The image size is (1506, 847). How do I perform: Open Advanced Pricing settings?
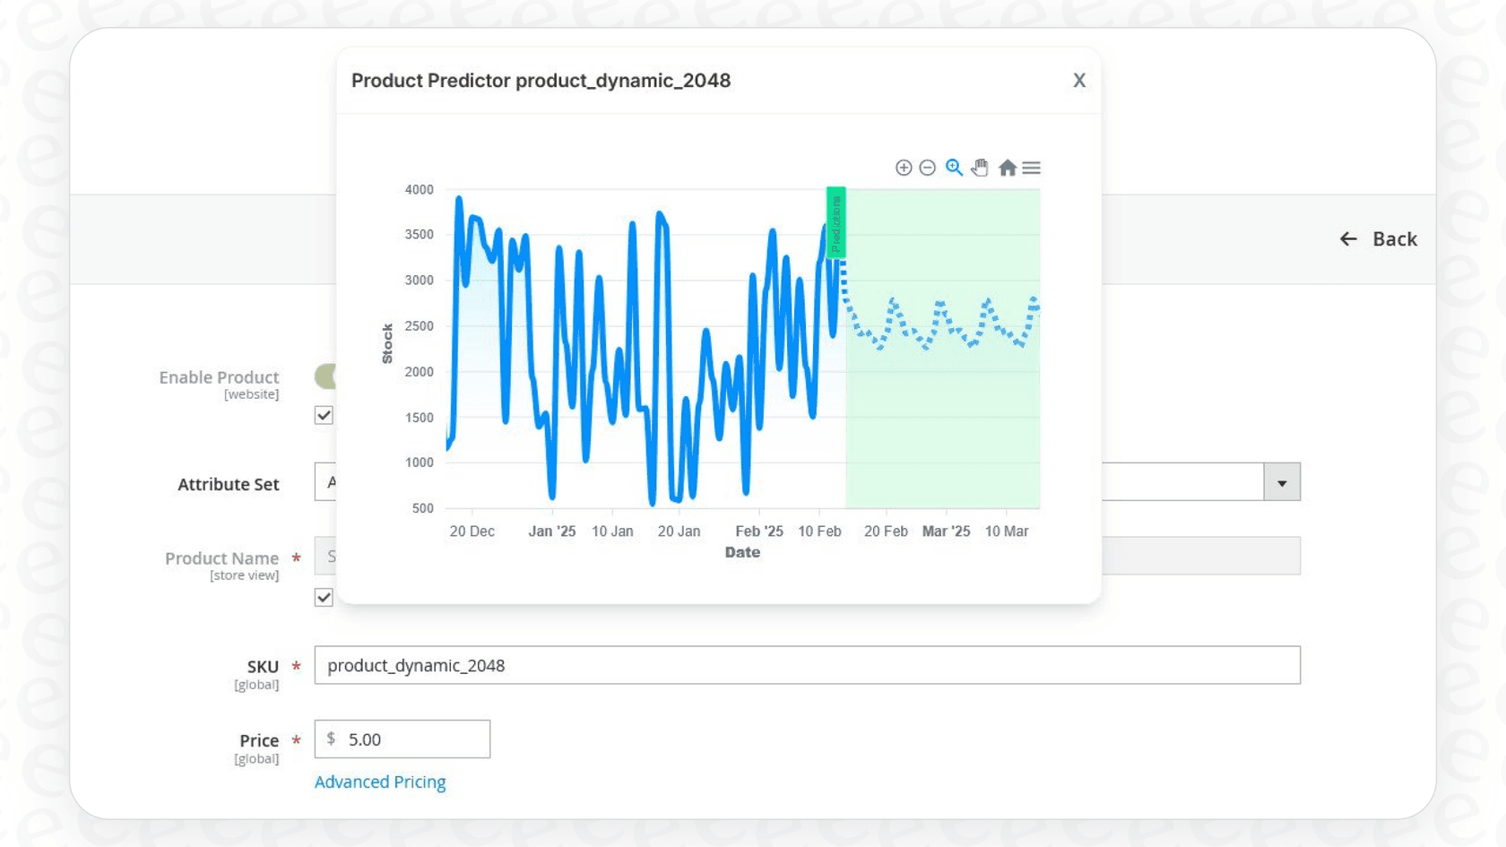pyautogui.click(x=380, y=782)
